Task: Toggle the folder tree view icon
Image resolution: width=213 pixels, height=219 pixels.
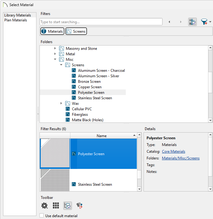Action: [68, 206]
